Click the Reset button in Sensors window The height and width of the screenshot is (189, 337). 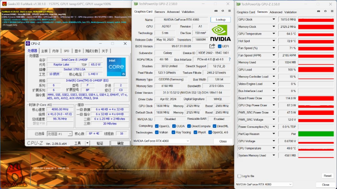tap(328, 176)
